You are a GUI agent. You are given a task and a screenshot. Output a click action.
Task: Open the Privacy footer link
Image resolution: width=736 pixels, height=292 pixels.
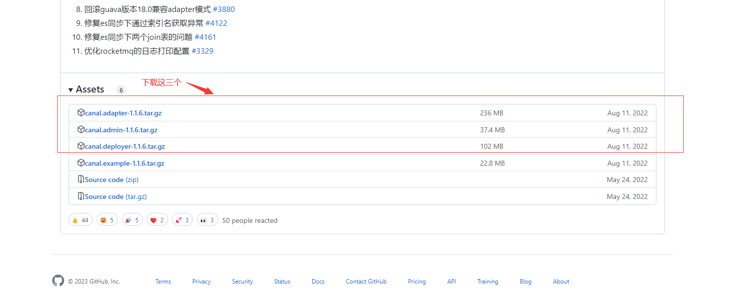(x=201, y=282)
